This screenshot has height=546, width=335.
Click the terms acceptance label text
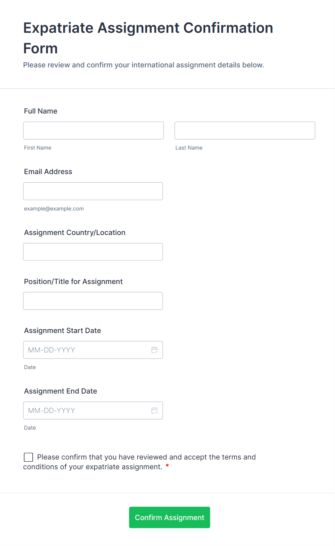tap(146, 457)
